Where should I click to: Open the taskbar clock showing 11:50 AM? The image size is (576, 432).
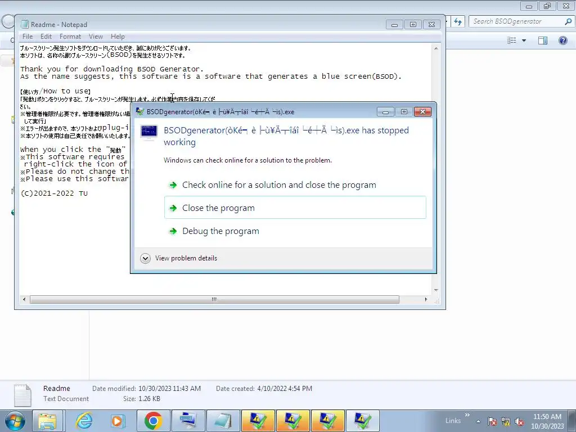[x=547, y=421]
